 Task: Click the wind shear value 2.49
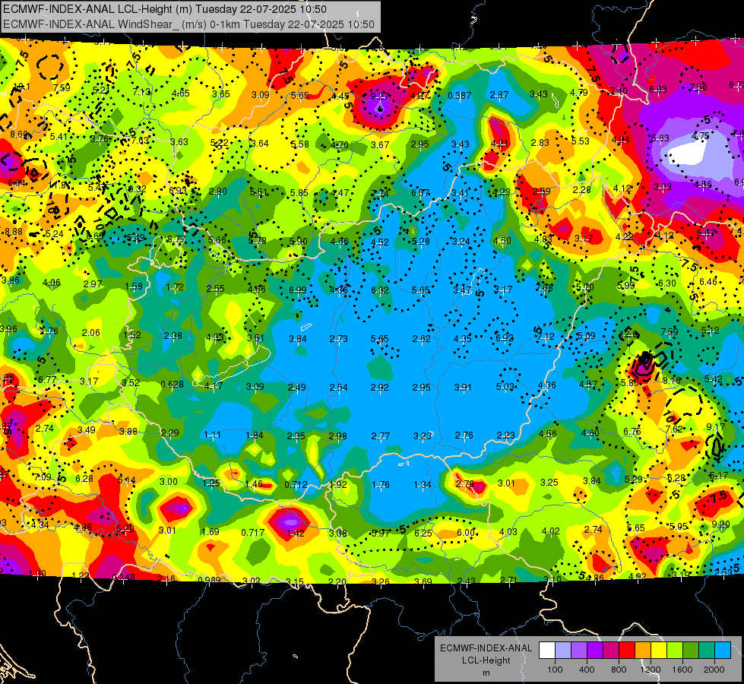296,387
